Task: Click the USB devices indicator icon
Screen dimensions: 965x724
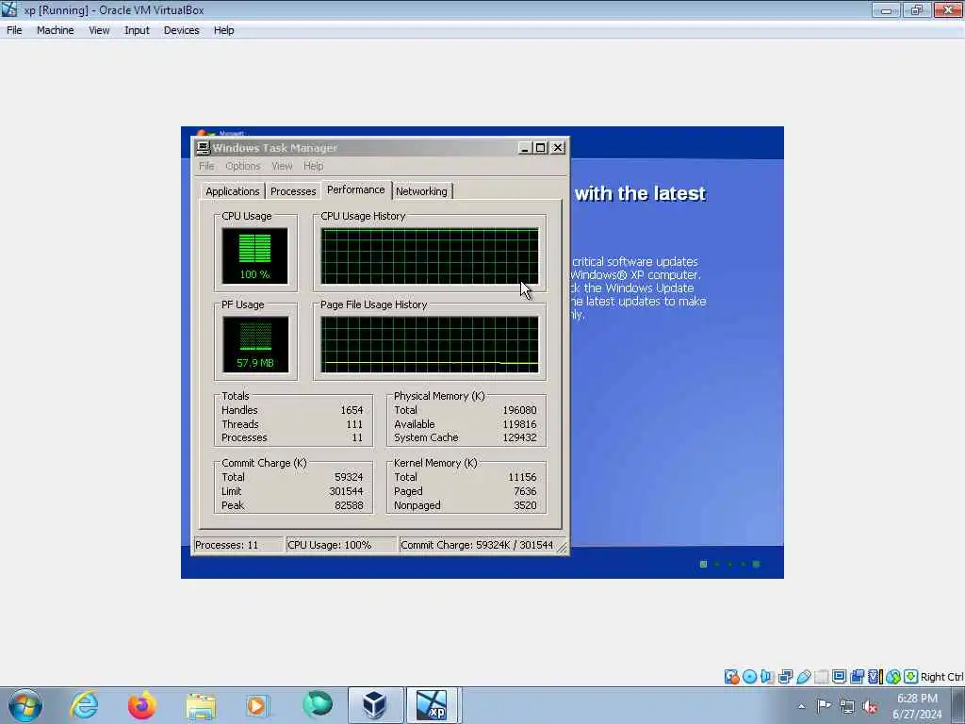Action: tap(803, 677)
